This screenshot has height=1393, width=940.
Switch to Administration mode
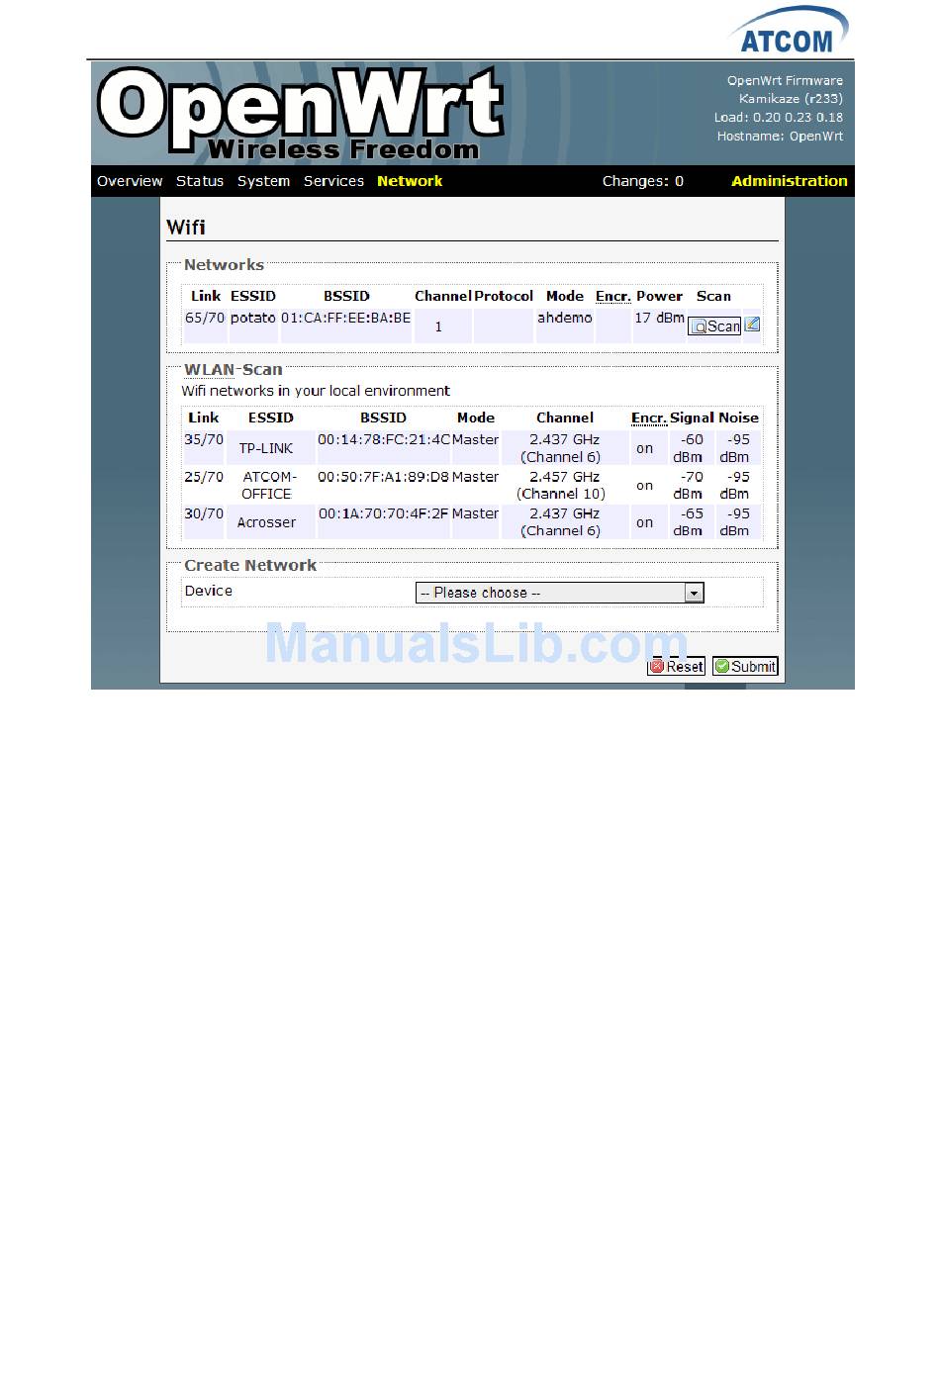point(789,181)
